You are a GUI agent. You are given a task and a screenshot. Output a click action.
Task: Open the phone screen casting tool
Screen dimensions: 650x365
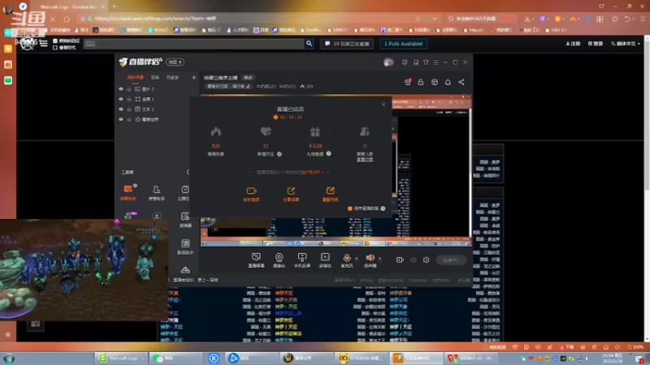[x=302, y=260]
